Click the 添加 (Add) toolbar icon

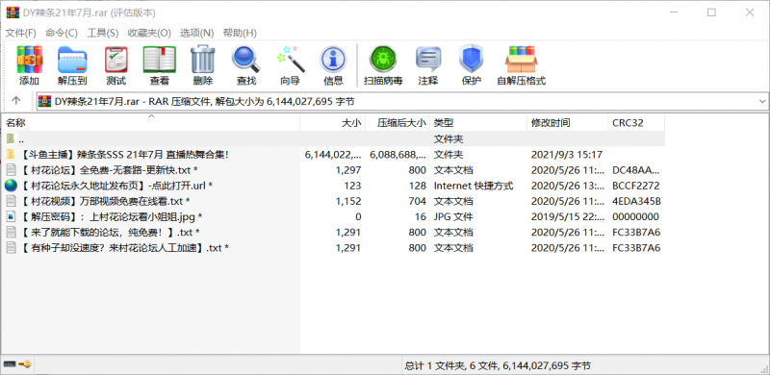[30, 60]
